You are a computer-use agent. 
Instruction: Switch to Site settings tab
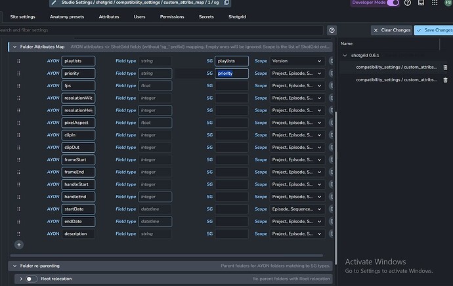(22, 17)
